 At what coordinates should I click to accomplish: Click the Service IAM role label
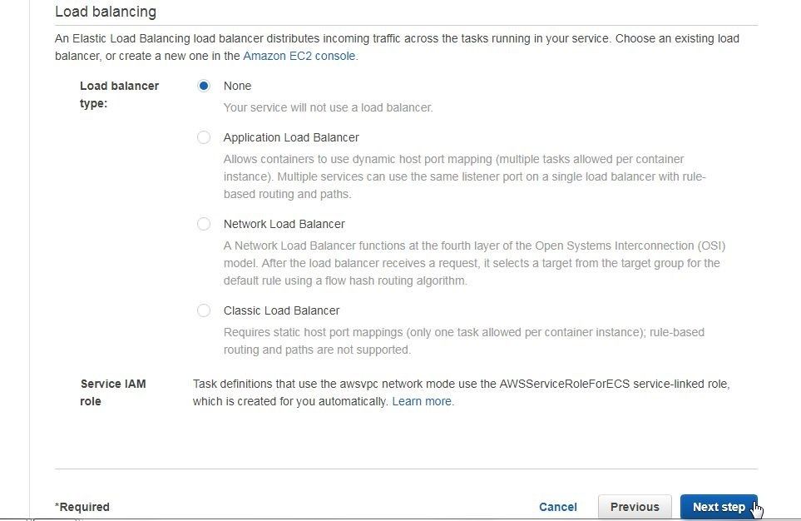tap(113, 393)
